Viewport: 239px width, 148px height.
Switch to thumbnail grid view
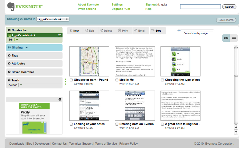tap(226, 38)
